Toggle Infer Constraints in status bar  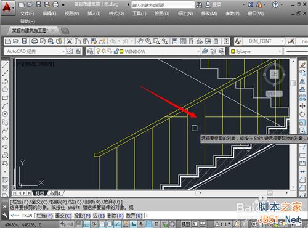[x=63, y=224]
